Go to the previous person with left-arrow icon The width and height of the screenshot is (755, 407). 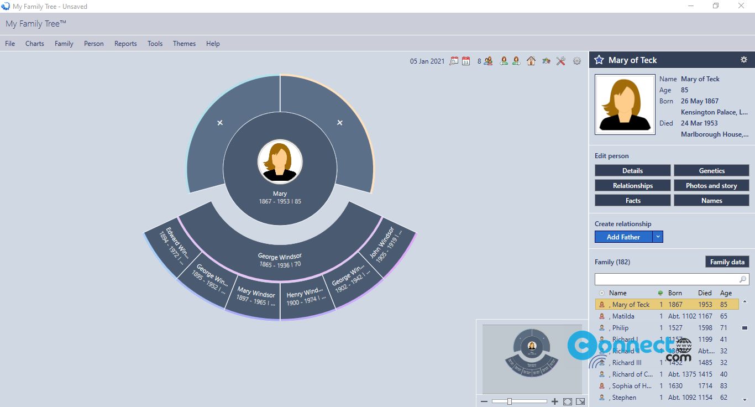pos(504,61)
